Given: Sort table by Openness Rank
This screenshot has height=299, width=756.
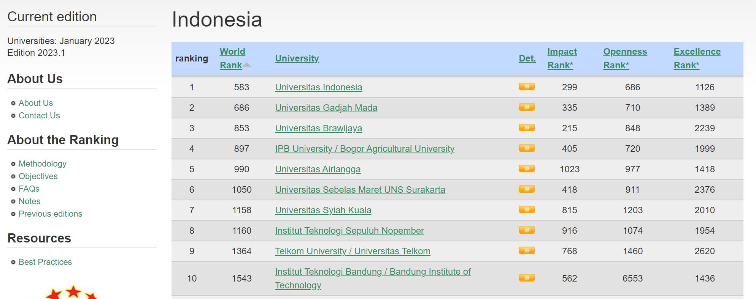Looking at the screenshot, I should (x=625, y=58).
